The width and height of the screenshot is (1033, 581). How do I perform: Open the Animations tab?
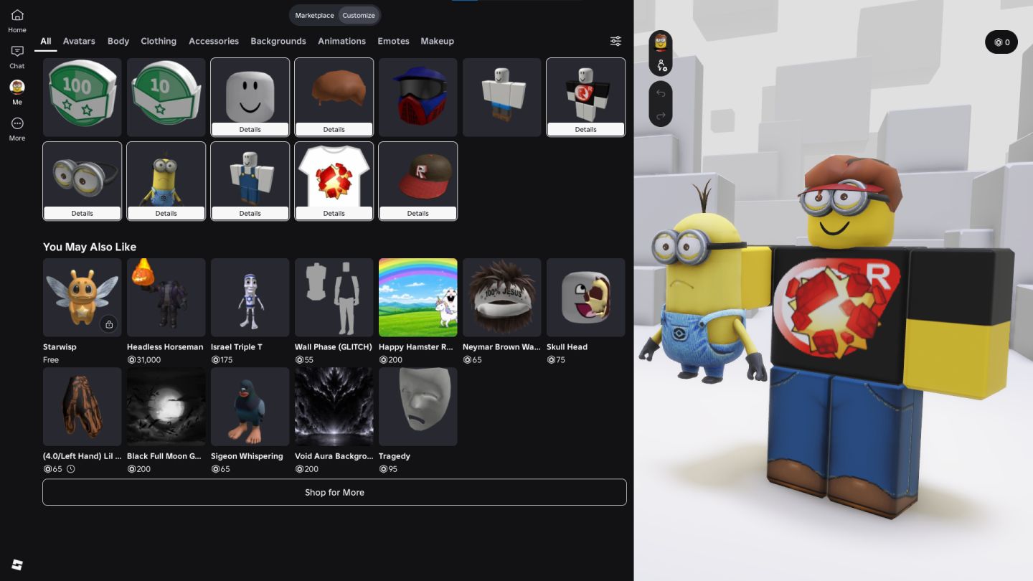click(x=341, y=41)
